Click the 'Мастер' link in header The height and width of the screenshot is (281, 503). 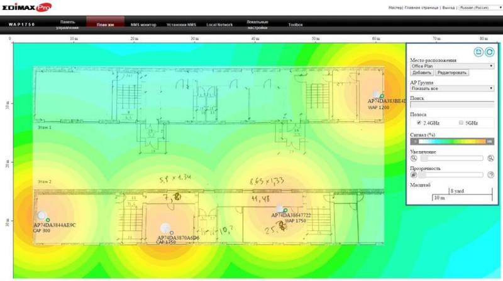tap(395, 8)
